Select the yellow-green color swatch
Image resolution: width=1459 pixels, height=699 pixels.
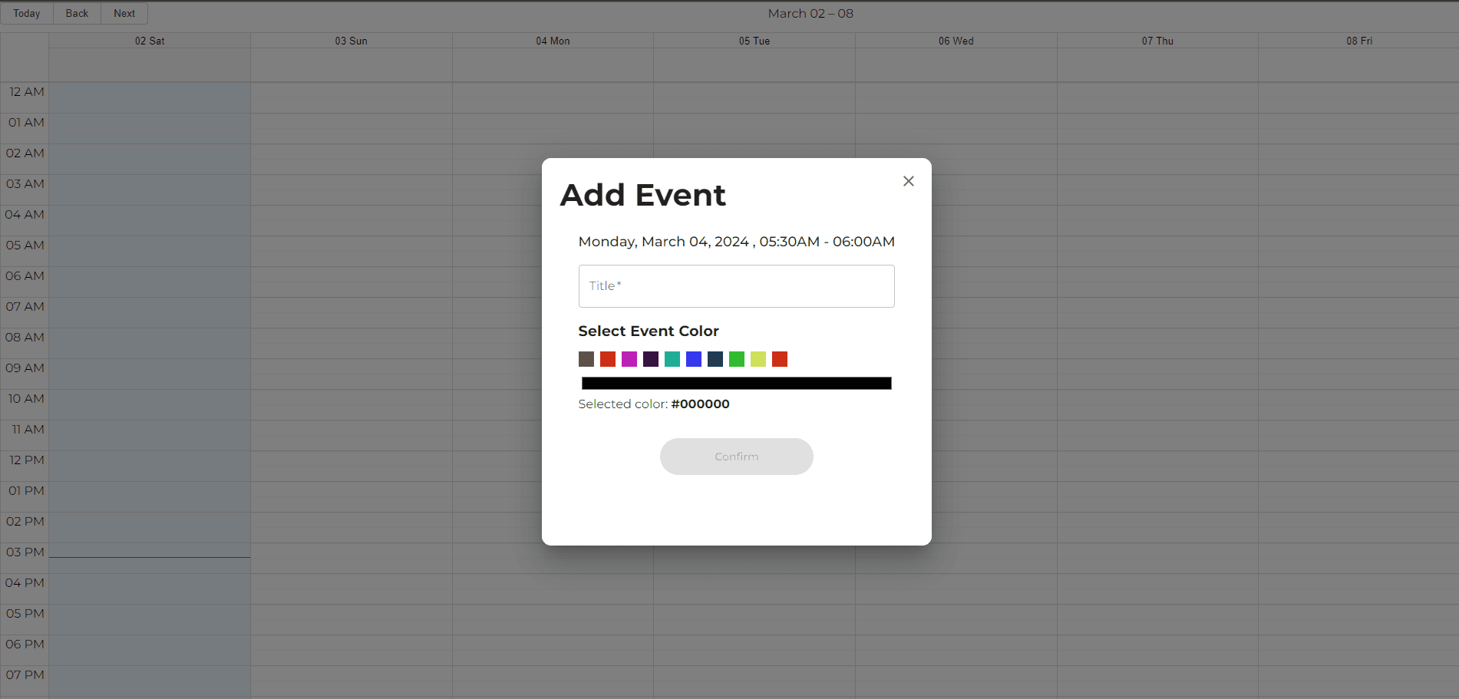758,359
